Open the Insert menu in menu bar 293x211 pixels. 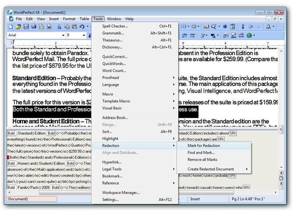[x=54, y=19]
